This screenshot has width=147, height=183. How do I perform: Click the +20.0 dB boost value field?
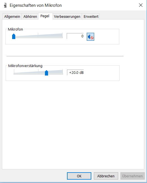click(75, 72)
